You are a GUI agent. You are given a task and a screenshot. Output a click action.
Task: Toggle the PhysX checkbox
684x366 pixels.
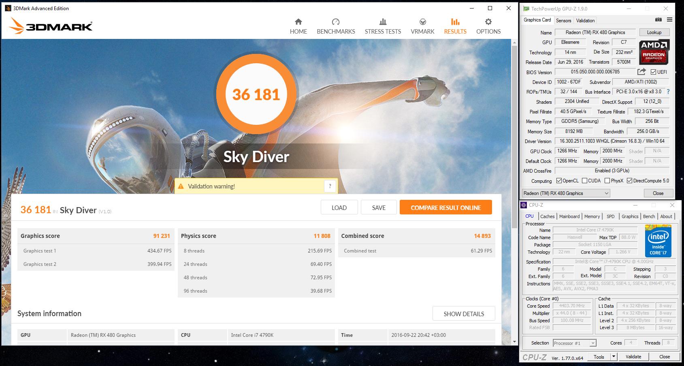pos(607,181)
